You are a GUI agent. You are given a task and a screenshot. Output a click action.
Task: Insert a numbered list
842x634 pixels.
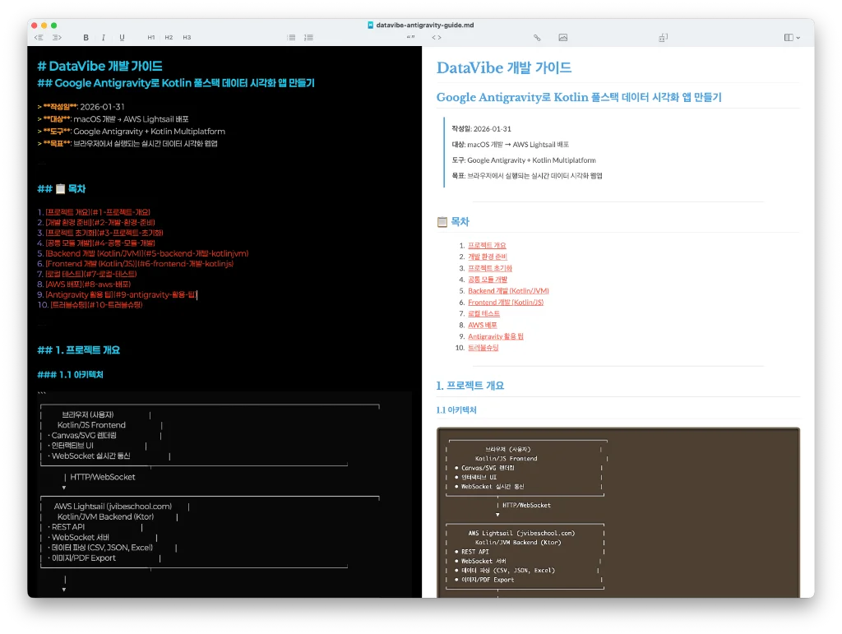[309, 38]
